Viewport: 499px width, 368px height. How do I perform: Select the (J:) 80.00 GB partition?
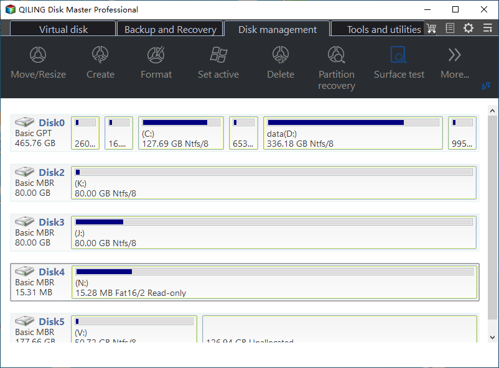tap(274, 232)
